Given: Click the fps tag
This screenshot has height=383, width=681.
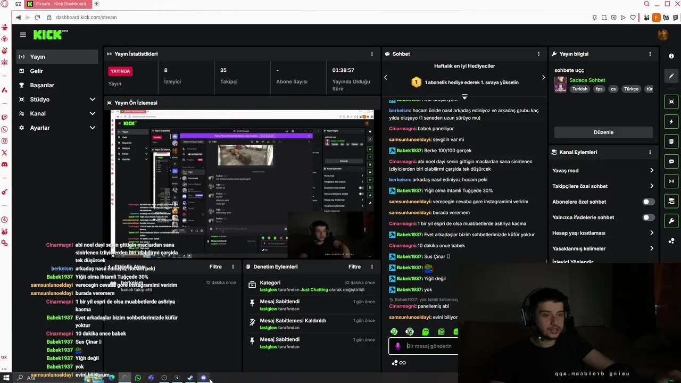Looking at the screenshot, I should point(599,89).
